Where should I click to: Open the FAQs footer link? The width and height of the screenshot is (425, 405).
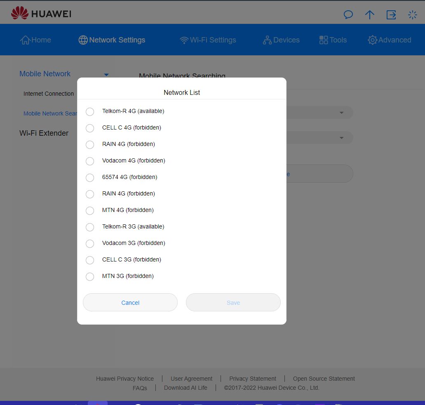click(140, 388)
